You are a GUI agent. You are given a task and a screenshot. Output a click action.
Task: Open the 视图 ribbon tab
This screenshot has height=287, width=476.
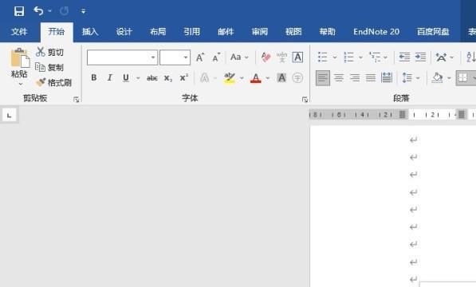293,32
